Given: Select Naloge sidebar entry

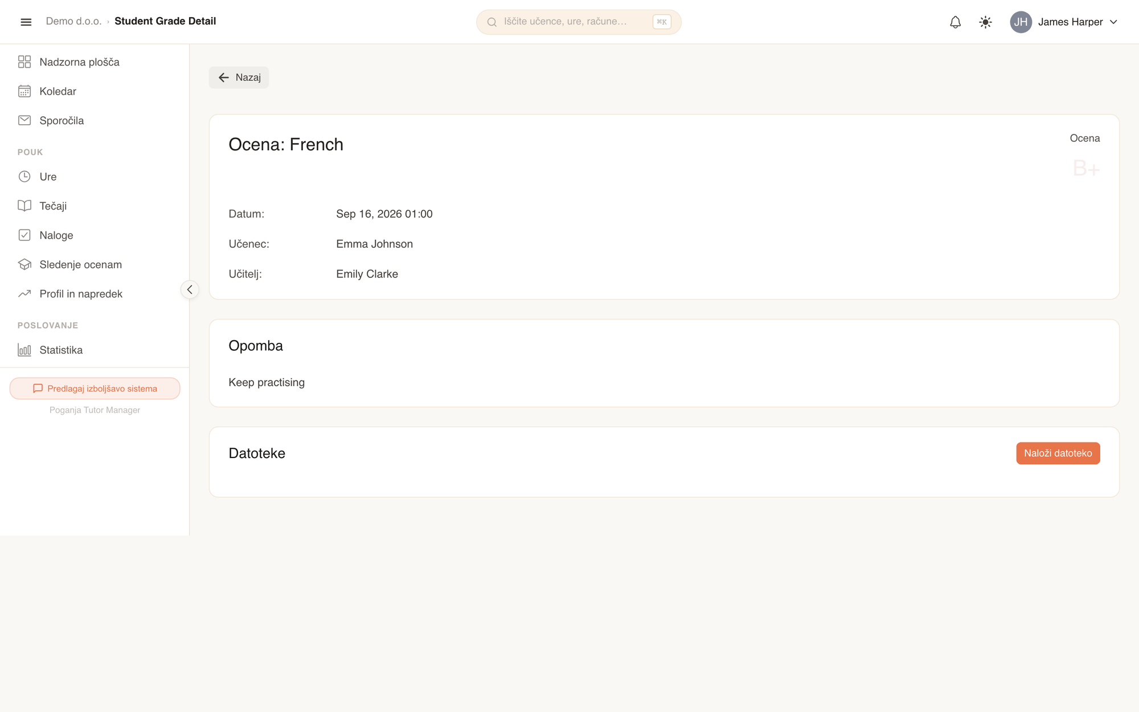Looking at the screenshot, I should coord(95,235).
